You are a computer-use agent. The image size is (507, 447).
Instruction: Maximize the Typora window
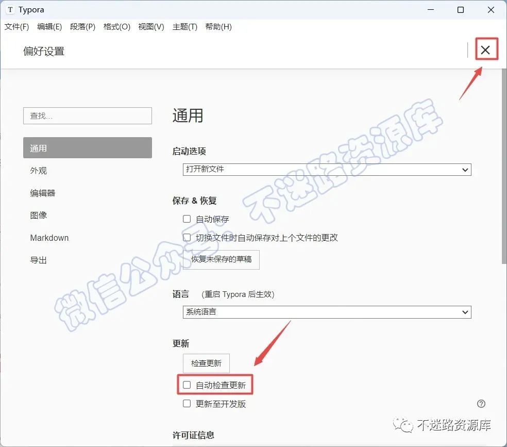(x=461, y=10)
